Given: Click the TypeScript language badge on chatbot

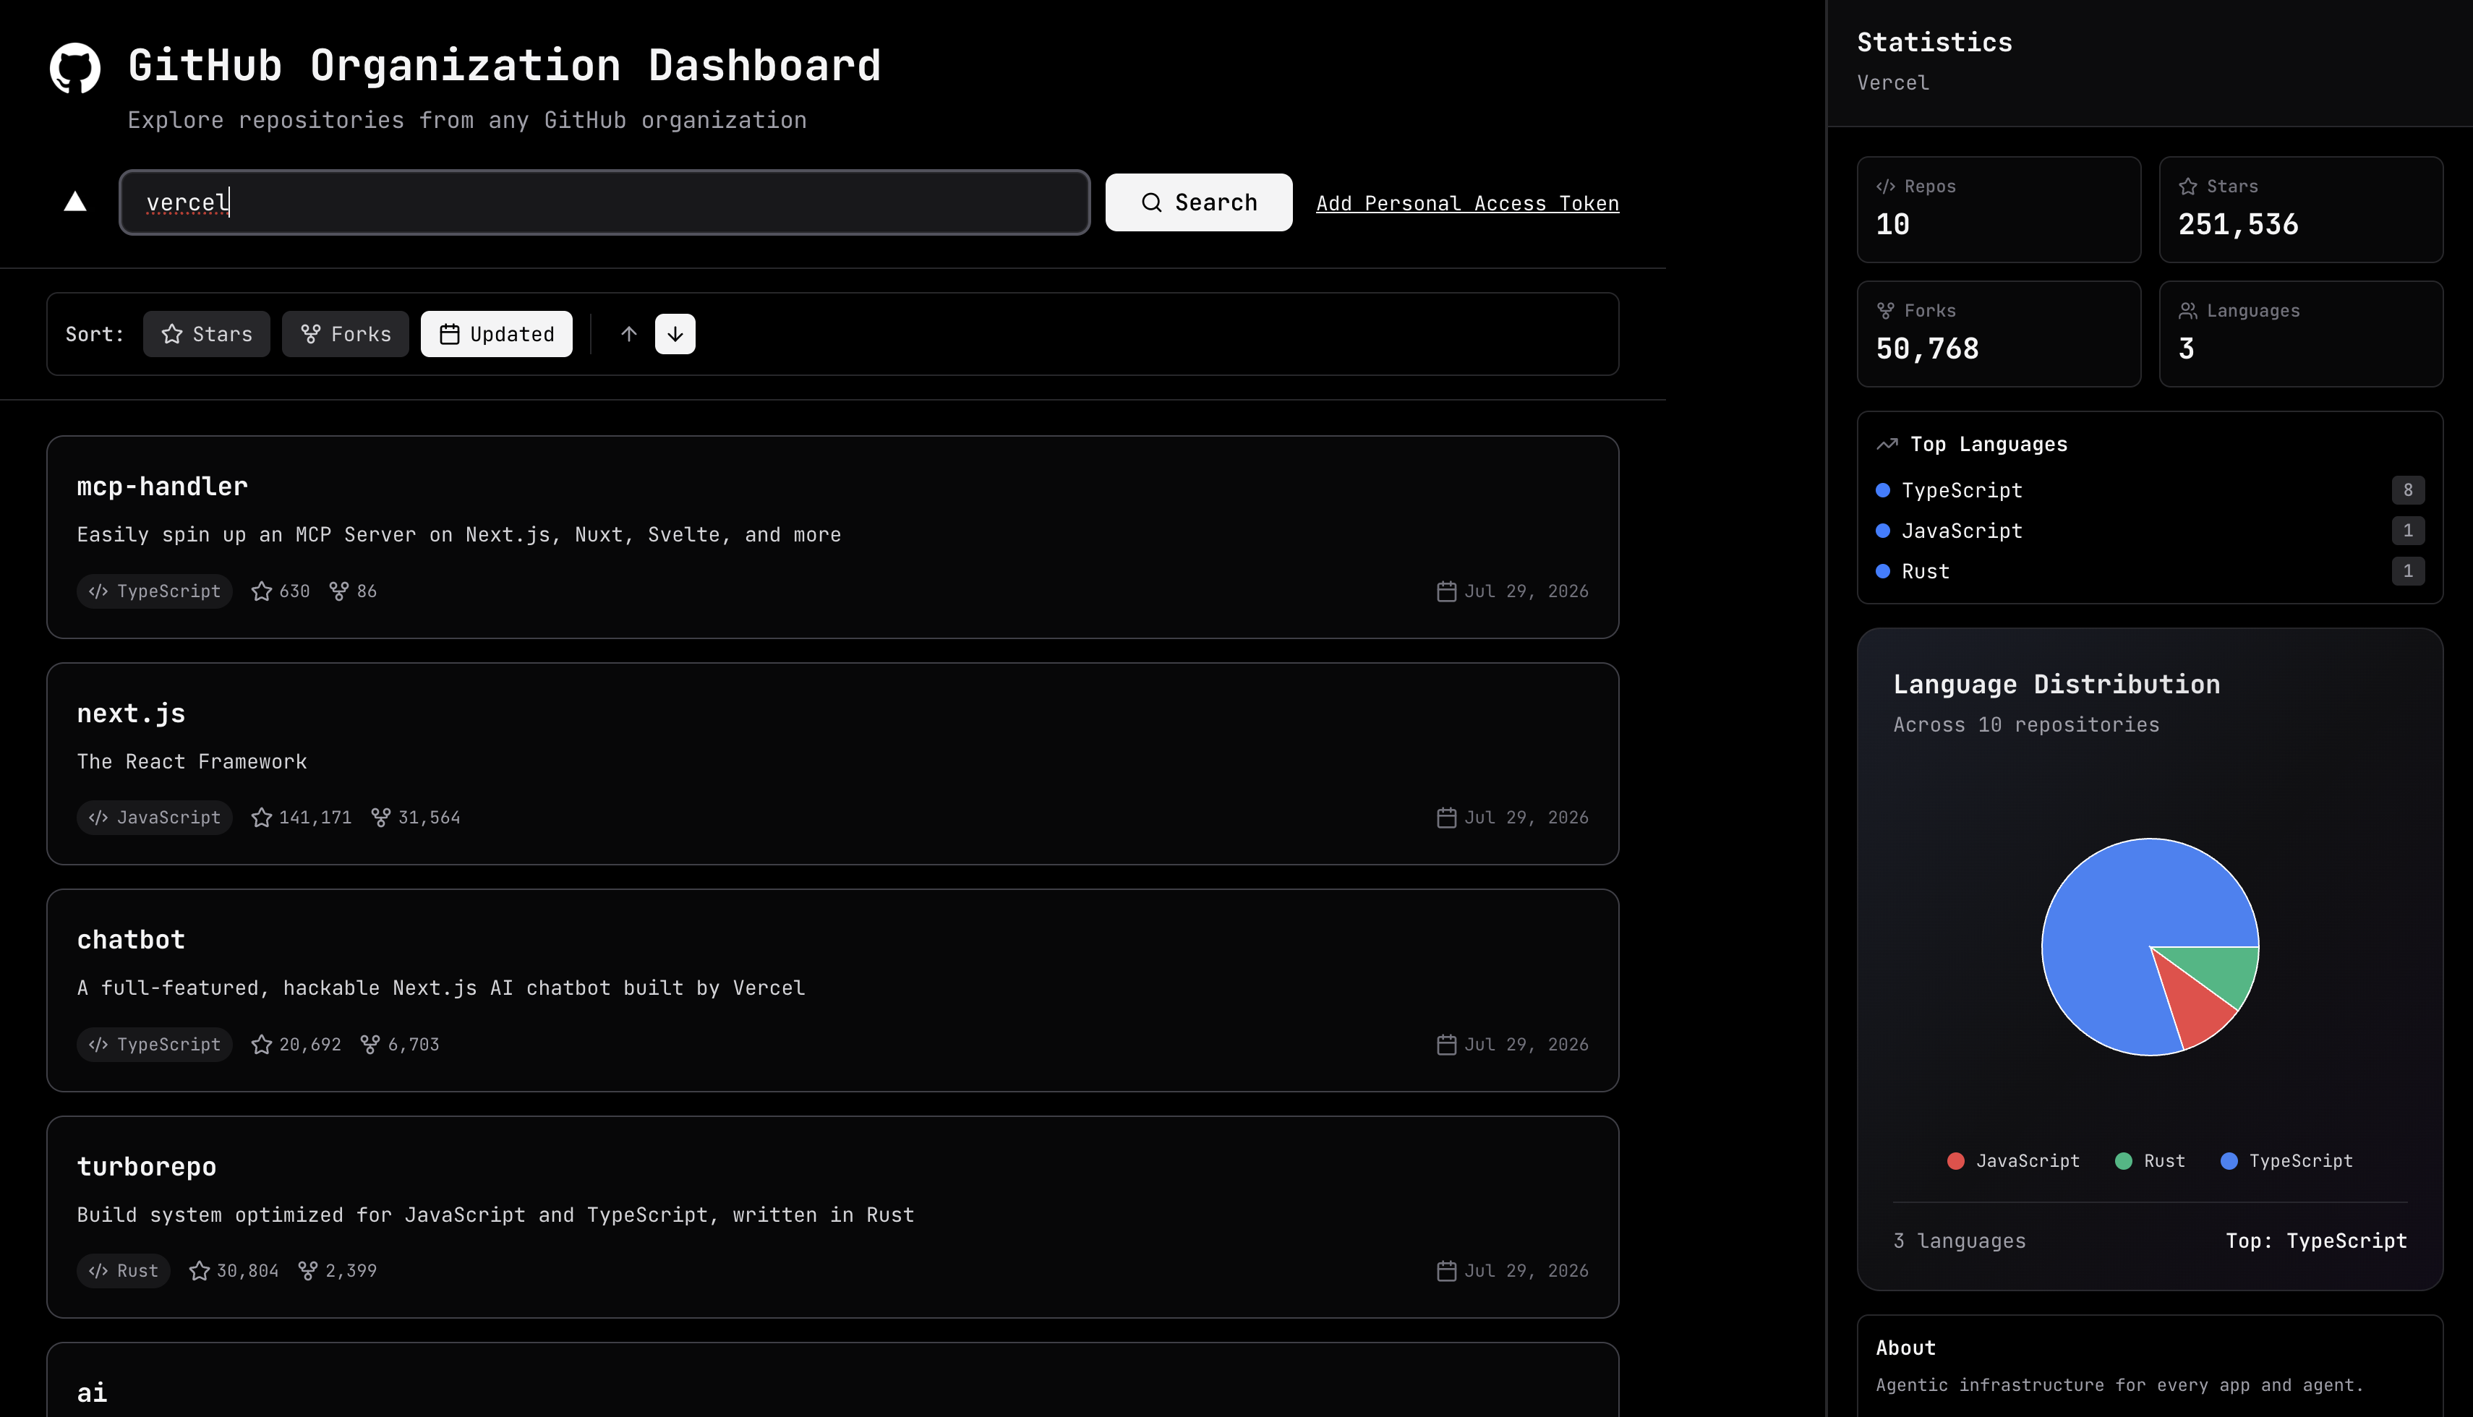Looking at the screenshot, I should coord(155,1044).
